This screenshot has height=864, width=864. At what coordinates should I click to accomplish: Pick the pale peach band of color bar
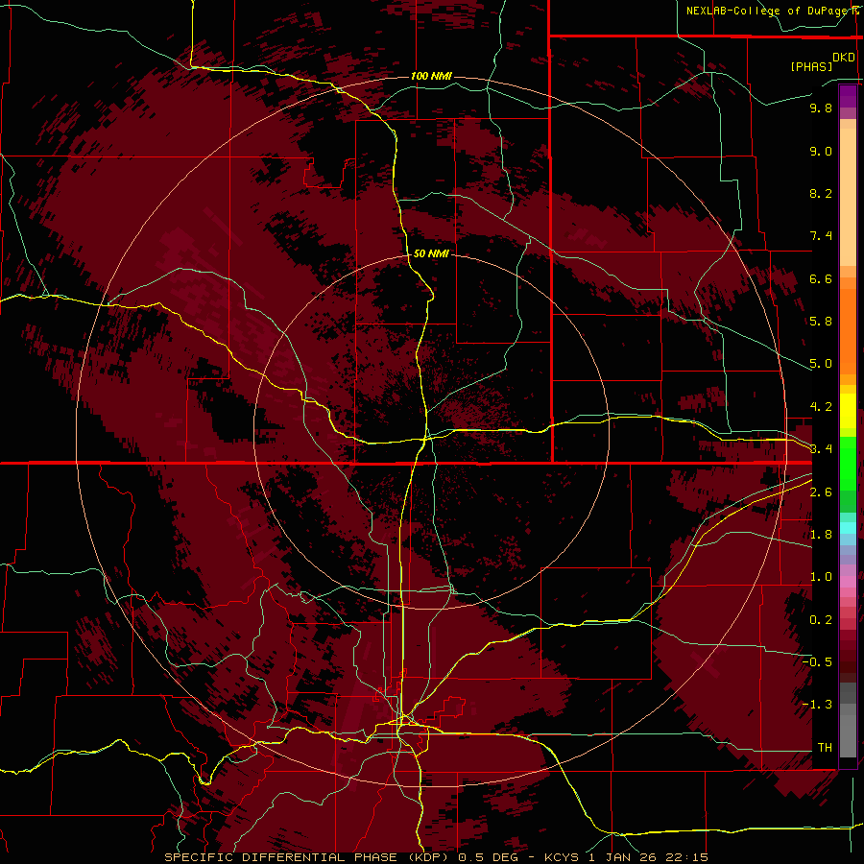(848, 197)
